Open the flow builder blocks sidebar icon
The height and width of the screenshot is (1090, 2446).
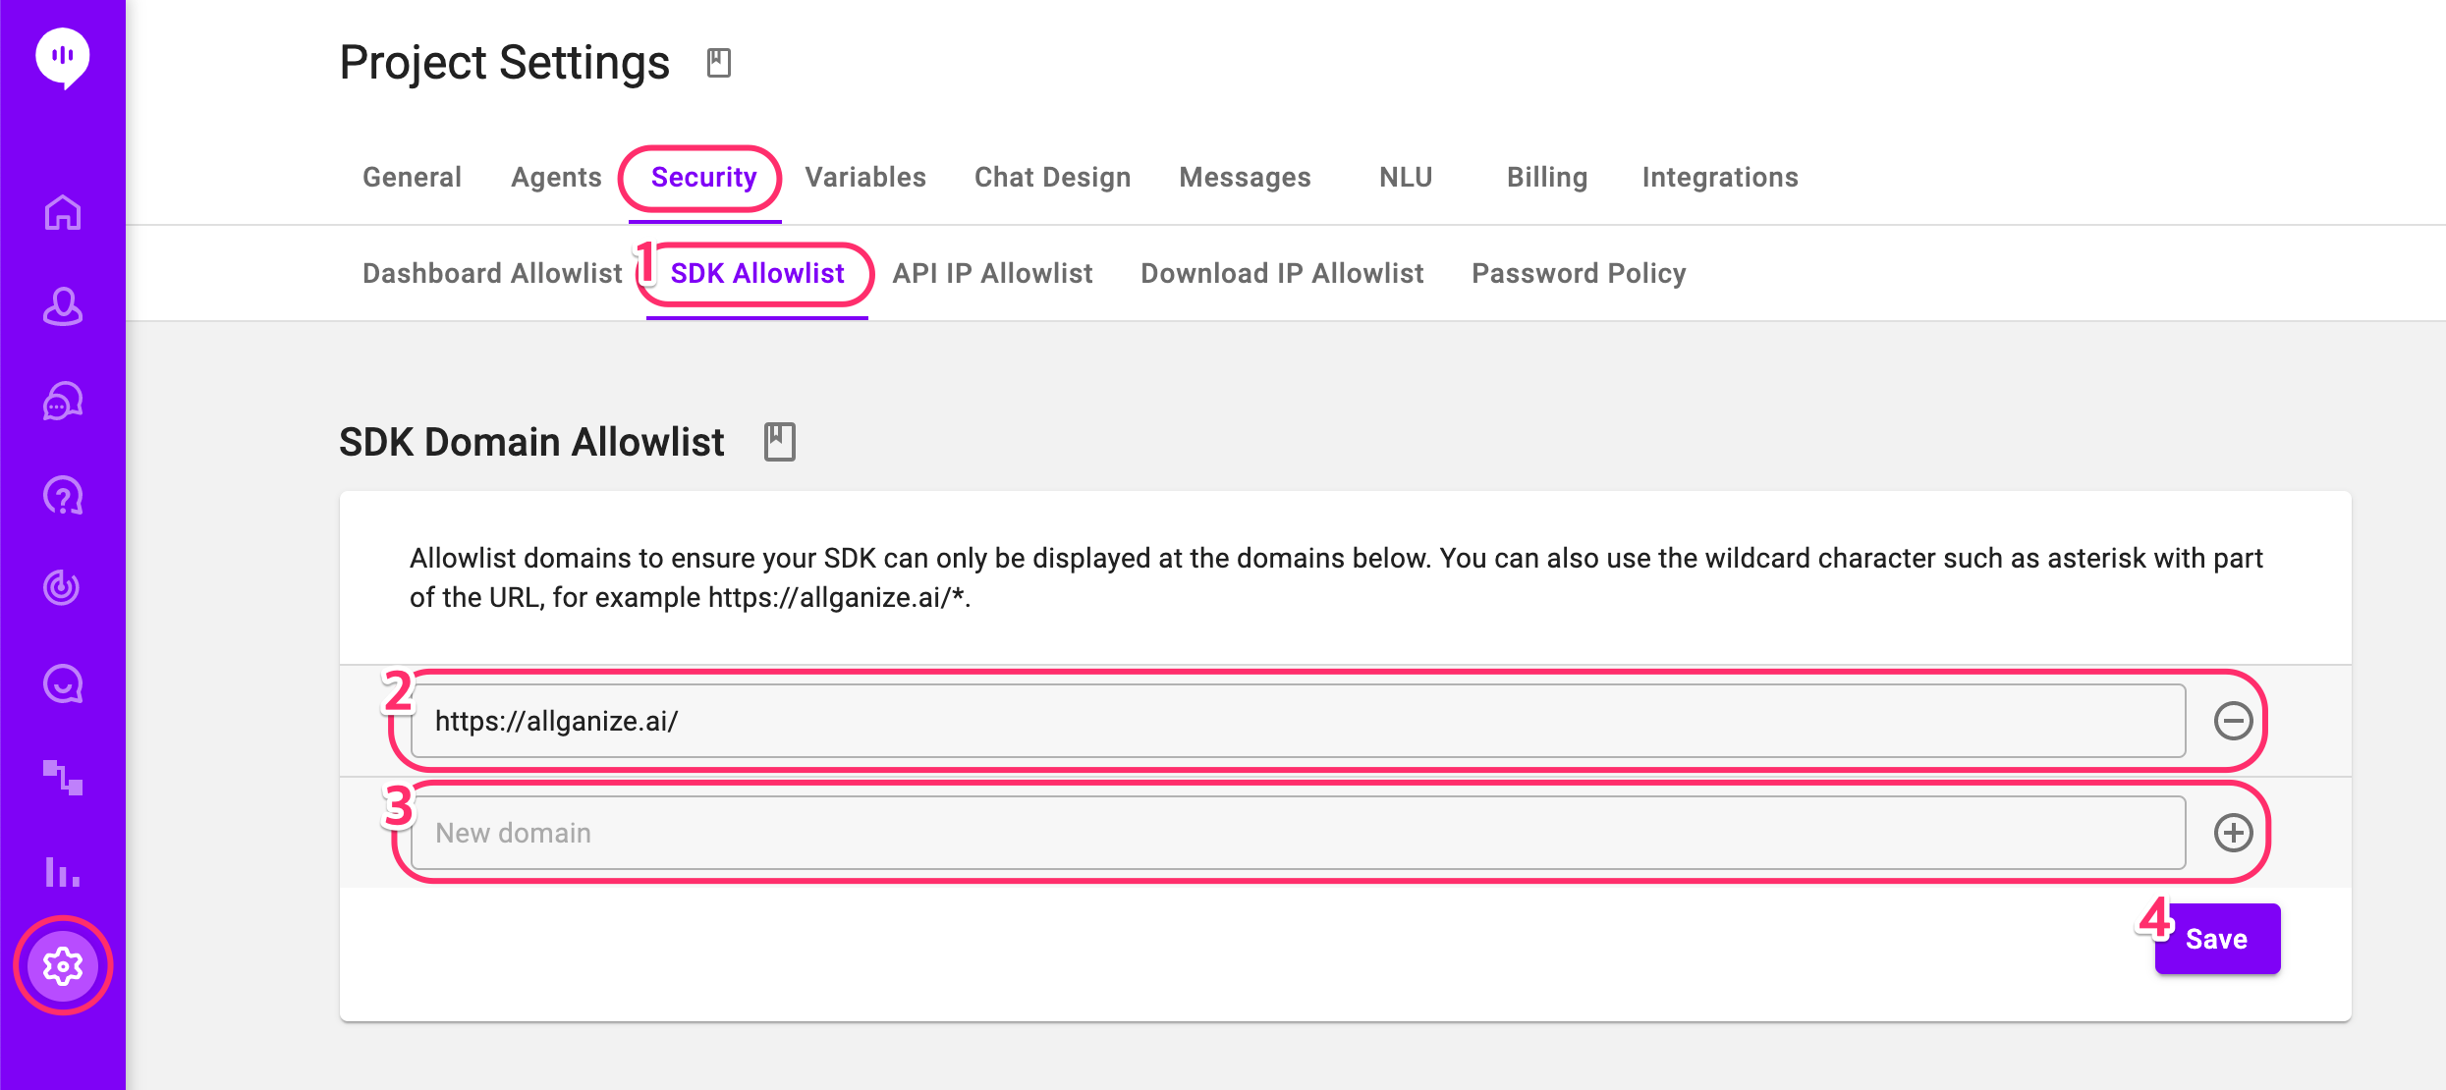pyautogui.click(x=63, y=777)
